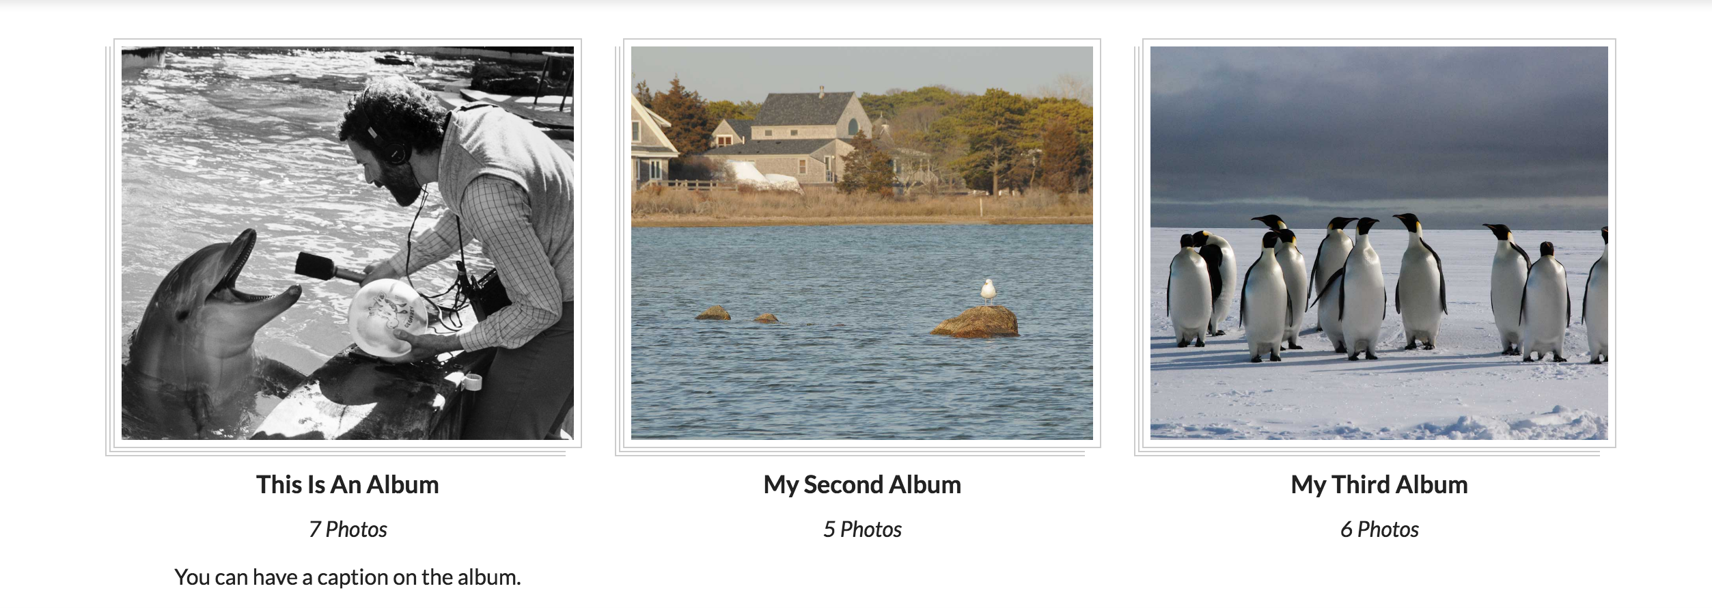Click the 5 Photos count label
Viewport: 1712px width, 608px height.
(861, 529)
